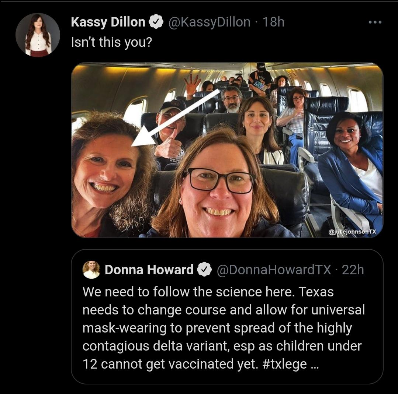Open the Kassy Dillon display name
This screenshot has height=394, width=398.
point(108,22)
